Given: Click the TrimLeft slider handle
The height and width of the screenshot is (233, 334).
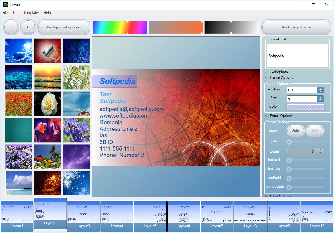Looking at the screenshot, I should click(289, 160).
